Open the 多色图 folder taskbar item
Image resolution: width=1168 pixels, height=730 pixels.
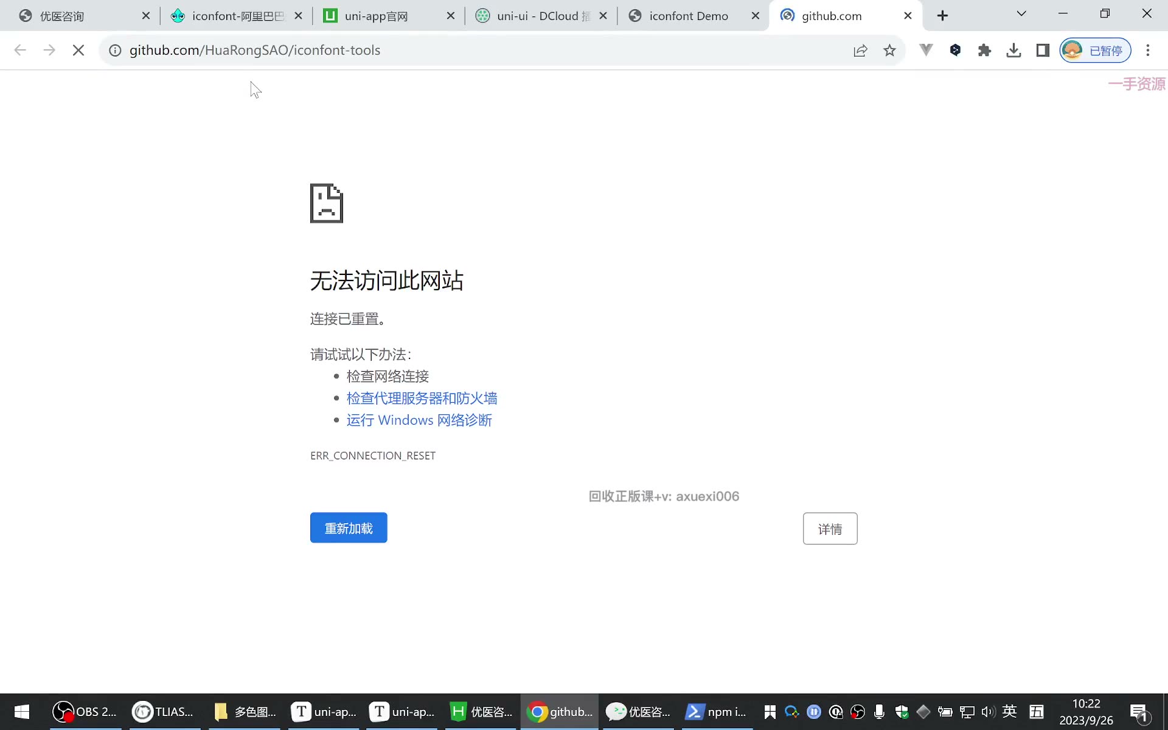point(245,712)
